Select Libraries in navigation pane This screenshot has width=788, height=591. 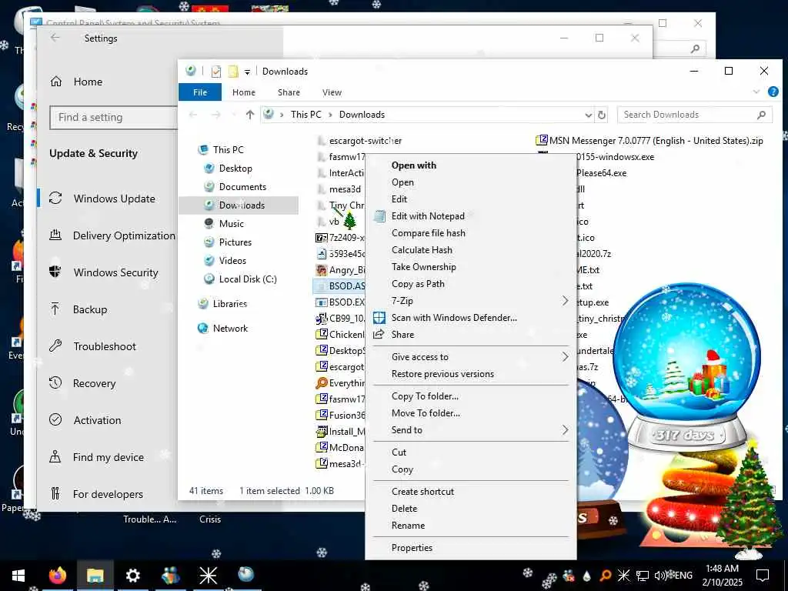[229, 304]
